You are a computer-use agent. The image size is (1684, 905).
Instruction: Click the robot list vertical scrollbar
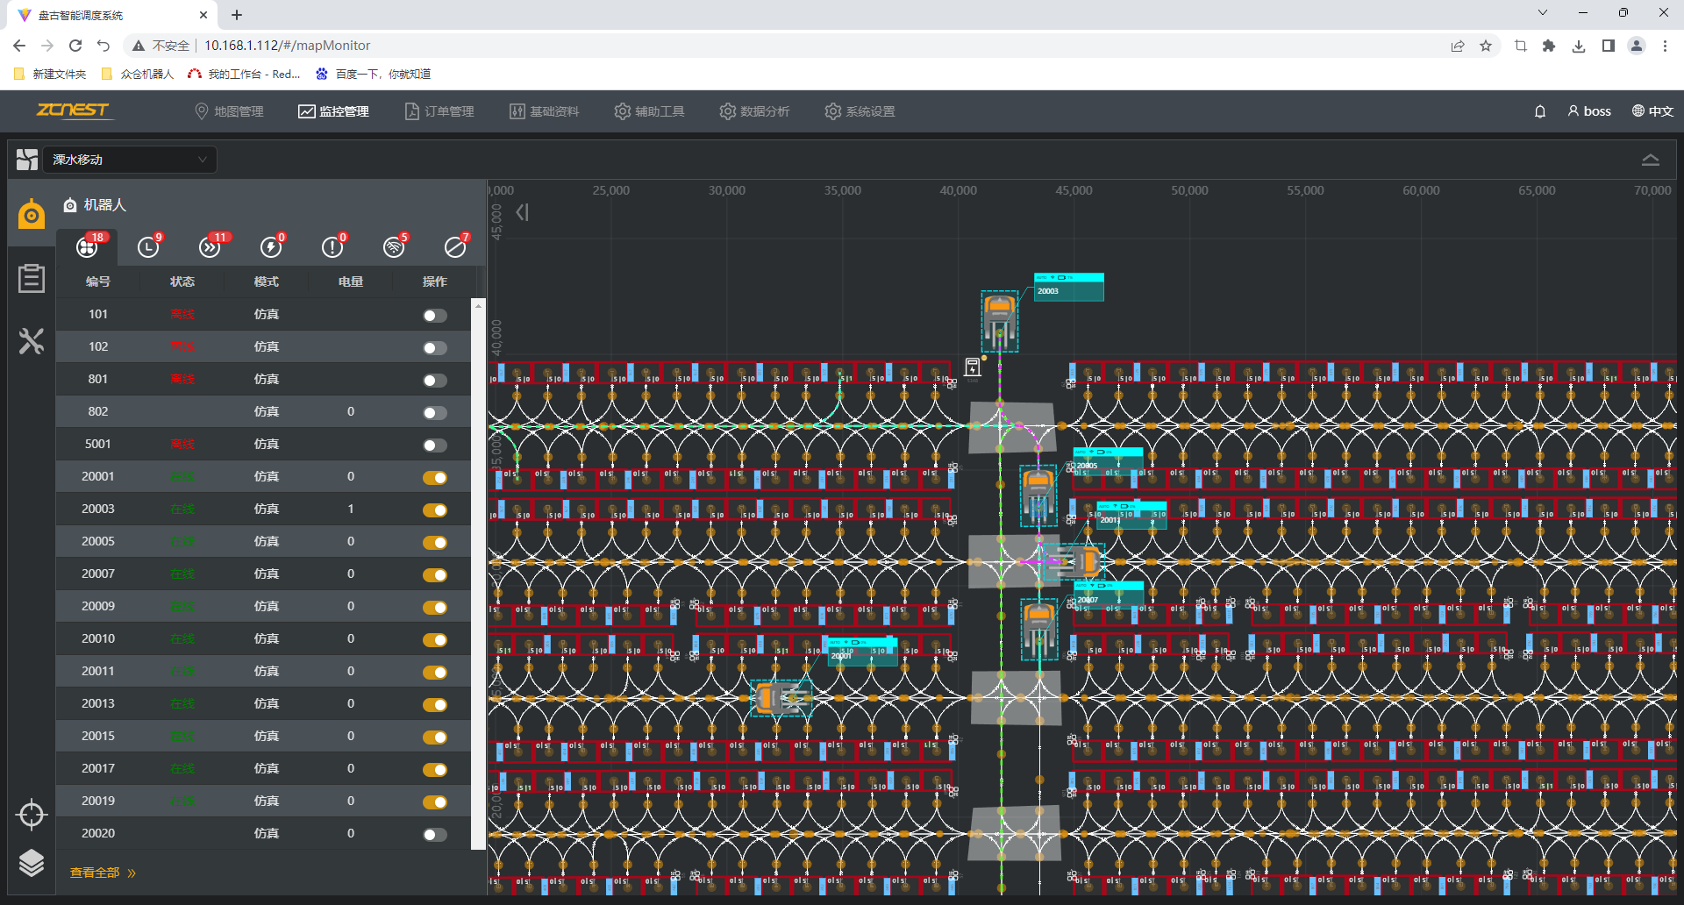click(478, 574)
